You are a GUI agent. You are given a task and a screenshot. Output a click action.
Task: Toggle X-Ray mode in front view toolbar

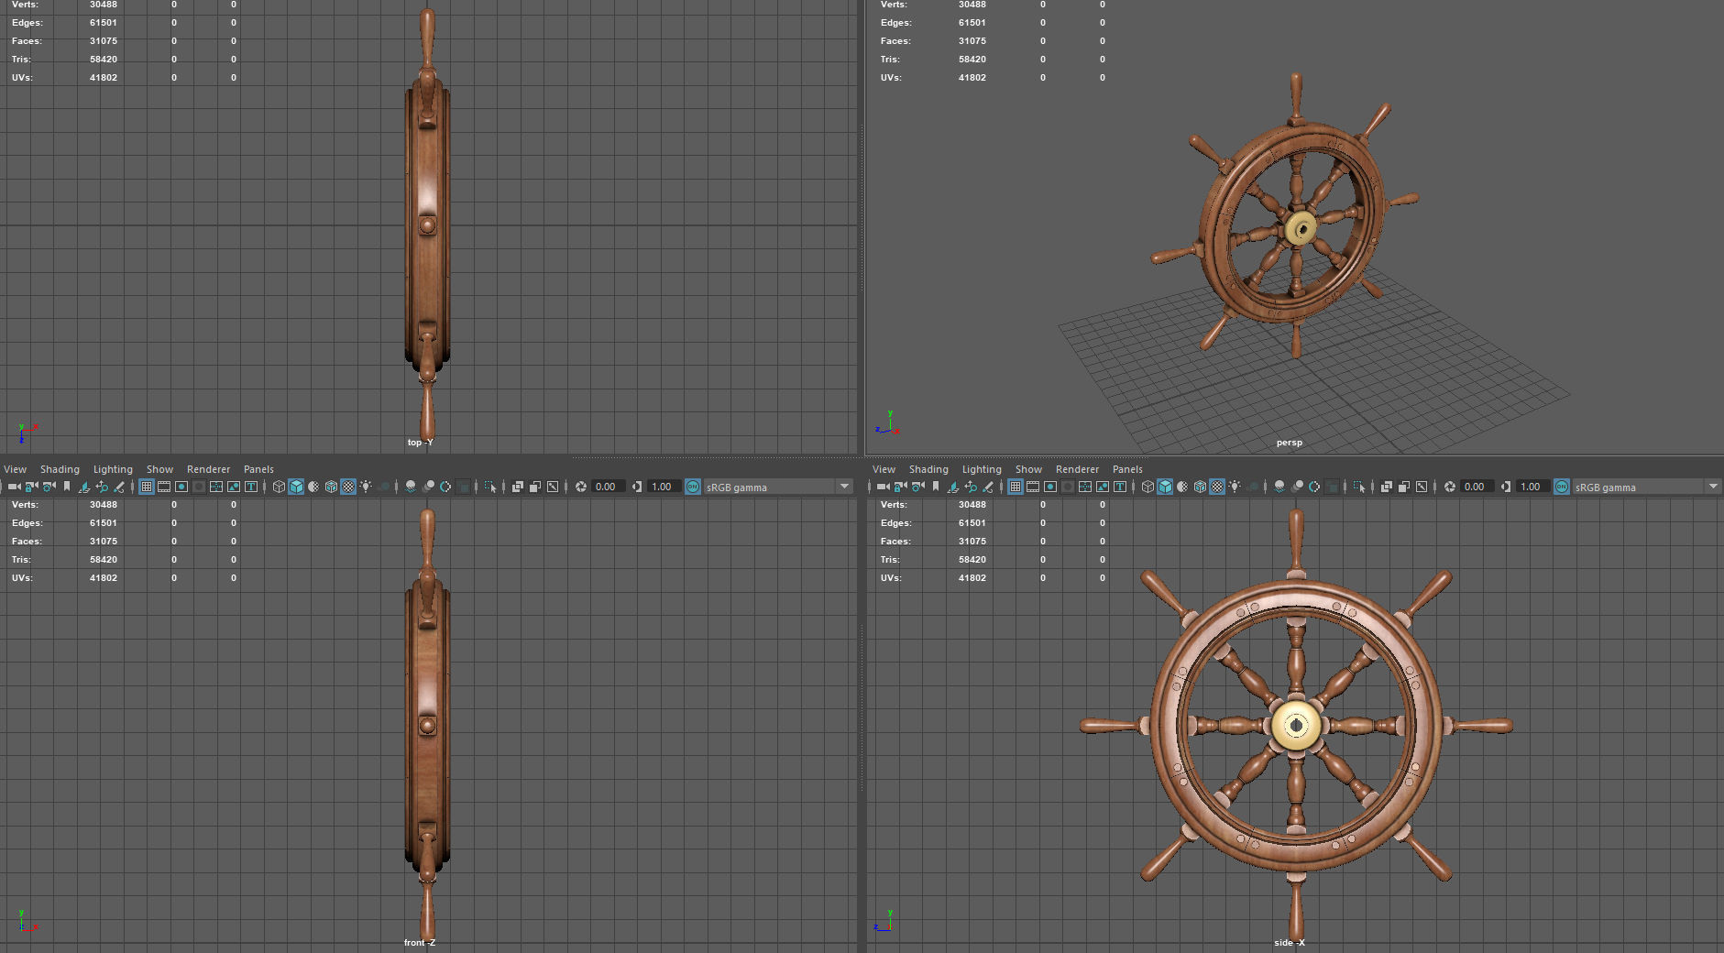coord(518,487)
